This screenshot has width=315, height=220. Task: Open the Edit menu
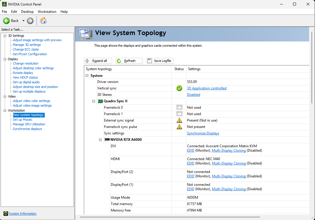pos(14,12)
